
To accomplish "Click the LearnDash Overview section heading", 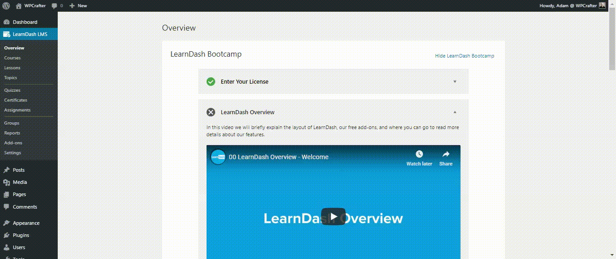I will tap(248, 112).
